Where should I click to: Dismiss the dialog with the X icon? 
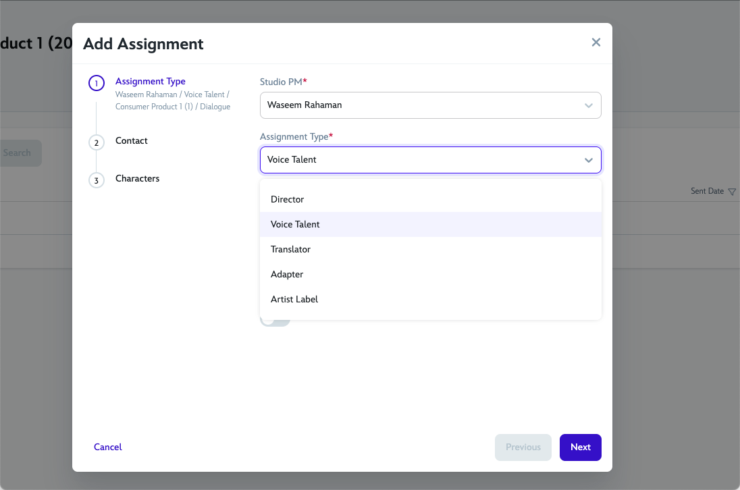tap(596, 42)
